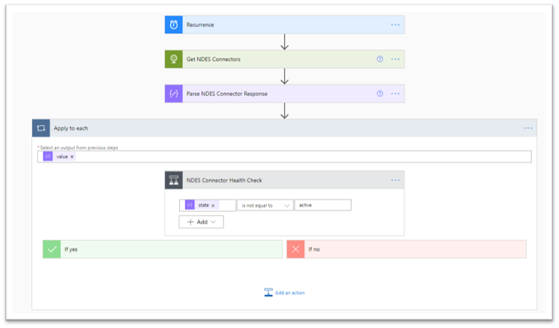Click the green If yes checkmark icon

[x=52, y=249]
